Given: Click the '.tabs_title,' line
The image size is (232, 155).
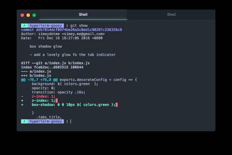Looking at the screenshot, I should pyautogui.click(x=49, y=117).
